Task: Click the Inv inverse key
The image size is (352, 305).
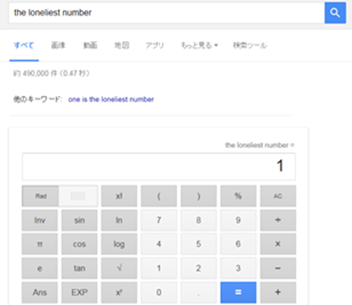Action: click(40, 220)
